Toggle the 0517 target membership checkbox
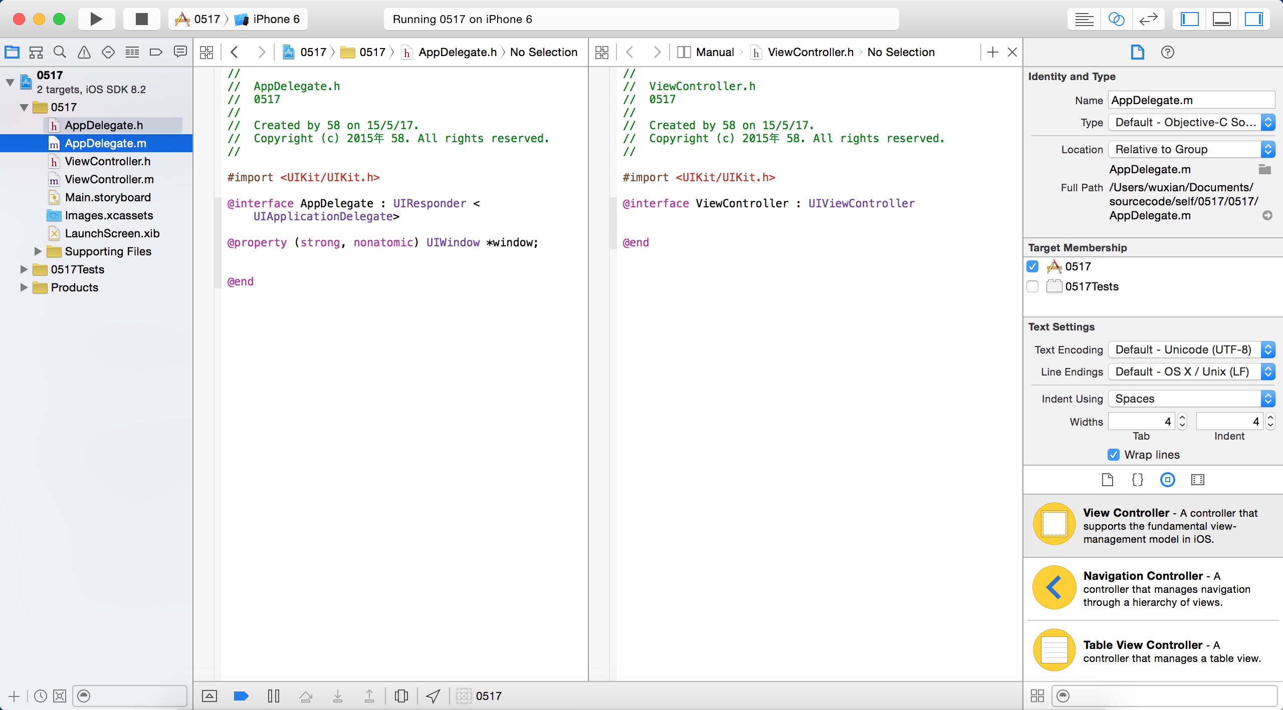 coord(1035,267)
